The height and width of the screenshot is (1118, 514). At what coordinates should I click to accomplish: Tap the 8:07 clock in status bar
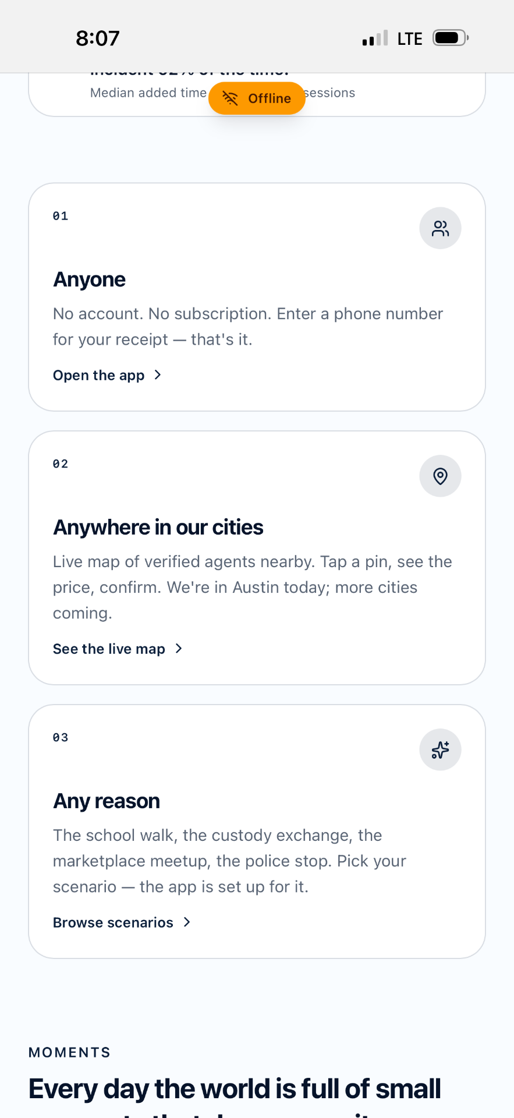(x=98, y=38)
